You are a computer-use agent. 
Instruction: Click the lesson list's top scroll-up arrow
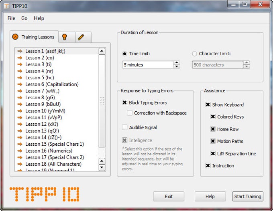[x=102, y=51]
